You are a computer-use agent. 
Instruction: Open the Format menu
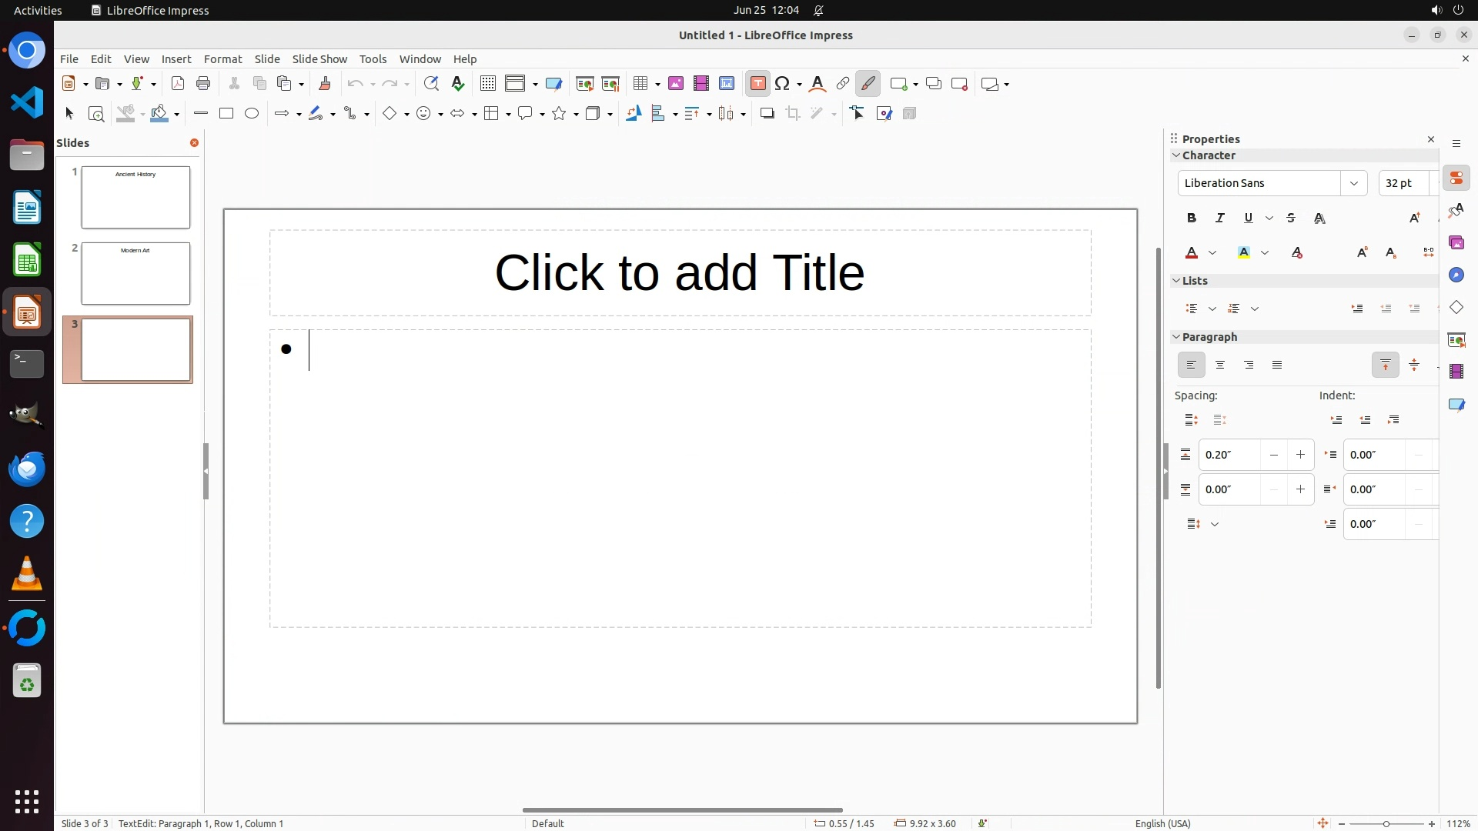pyautogui.click(x=222, y=59)
